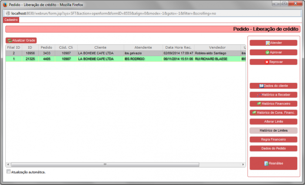Sort by Pedido column header
The image size is (305, 185).
pyautogui.click(x=47, y=47)
